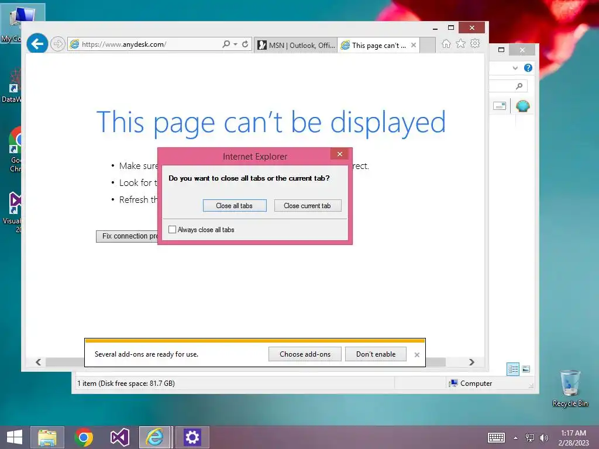Viewport: 599px width, 449px height.
Task: Open Visual Studio from the taskbar
Action: click(x=119, y=437)
